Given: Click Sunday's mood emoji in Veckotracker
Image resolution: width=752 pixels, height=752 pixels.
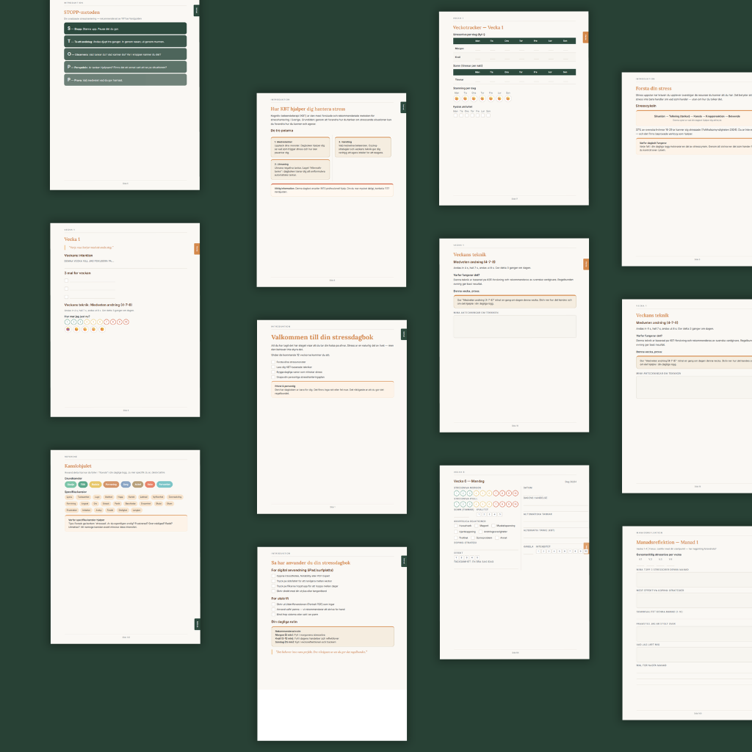Looking at the screenshot, I should (x=508, y=98).
